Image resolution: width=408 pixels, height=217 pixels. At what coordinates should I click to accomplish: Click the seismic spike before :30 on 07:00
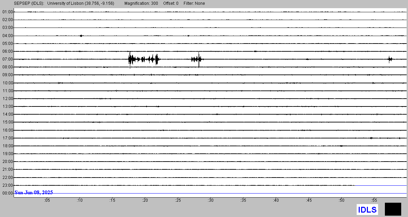coord(197,59)
